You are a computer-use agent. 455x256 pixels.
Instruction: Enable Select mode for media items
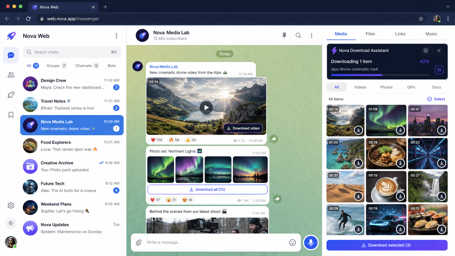(x=436, y=99)
